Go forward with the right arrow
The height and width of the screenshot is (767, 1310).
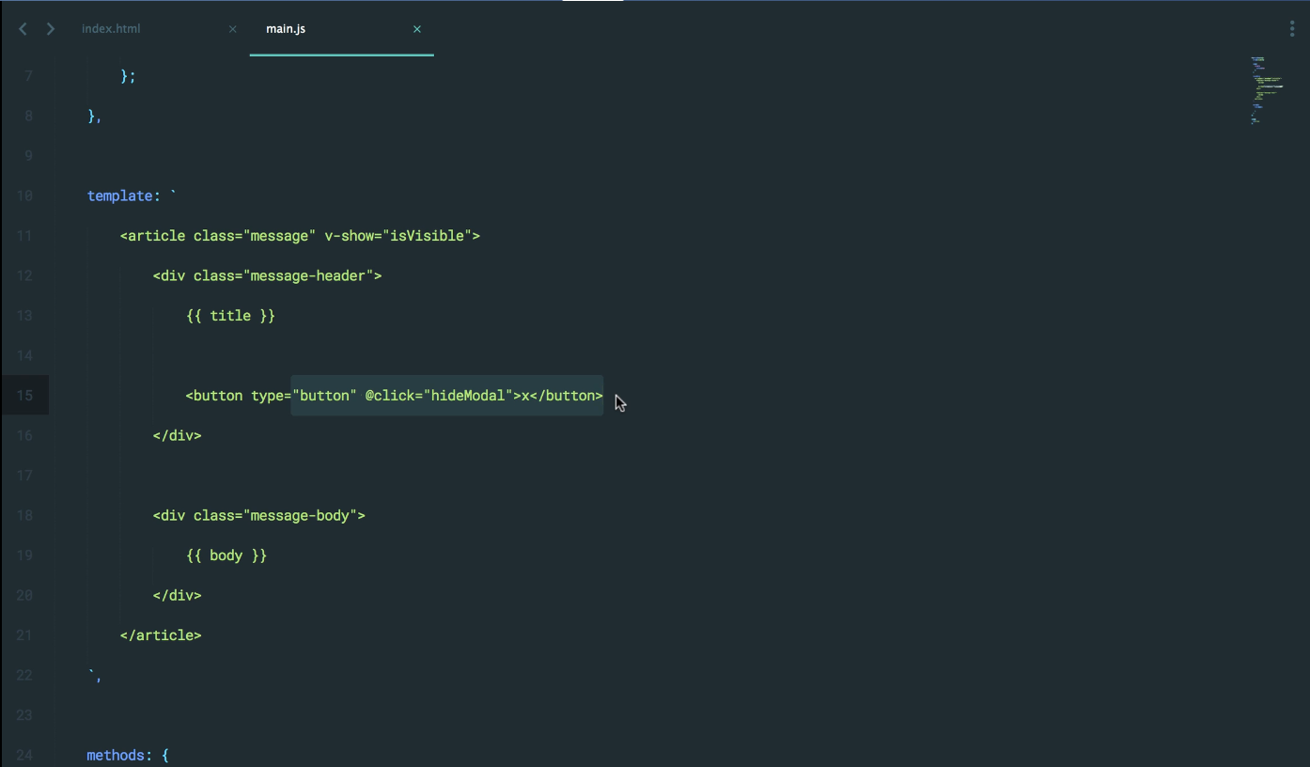click(51, 29)
